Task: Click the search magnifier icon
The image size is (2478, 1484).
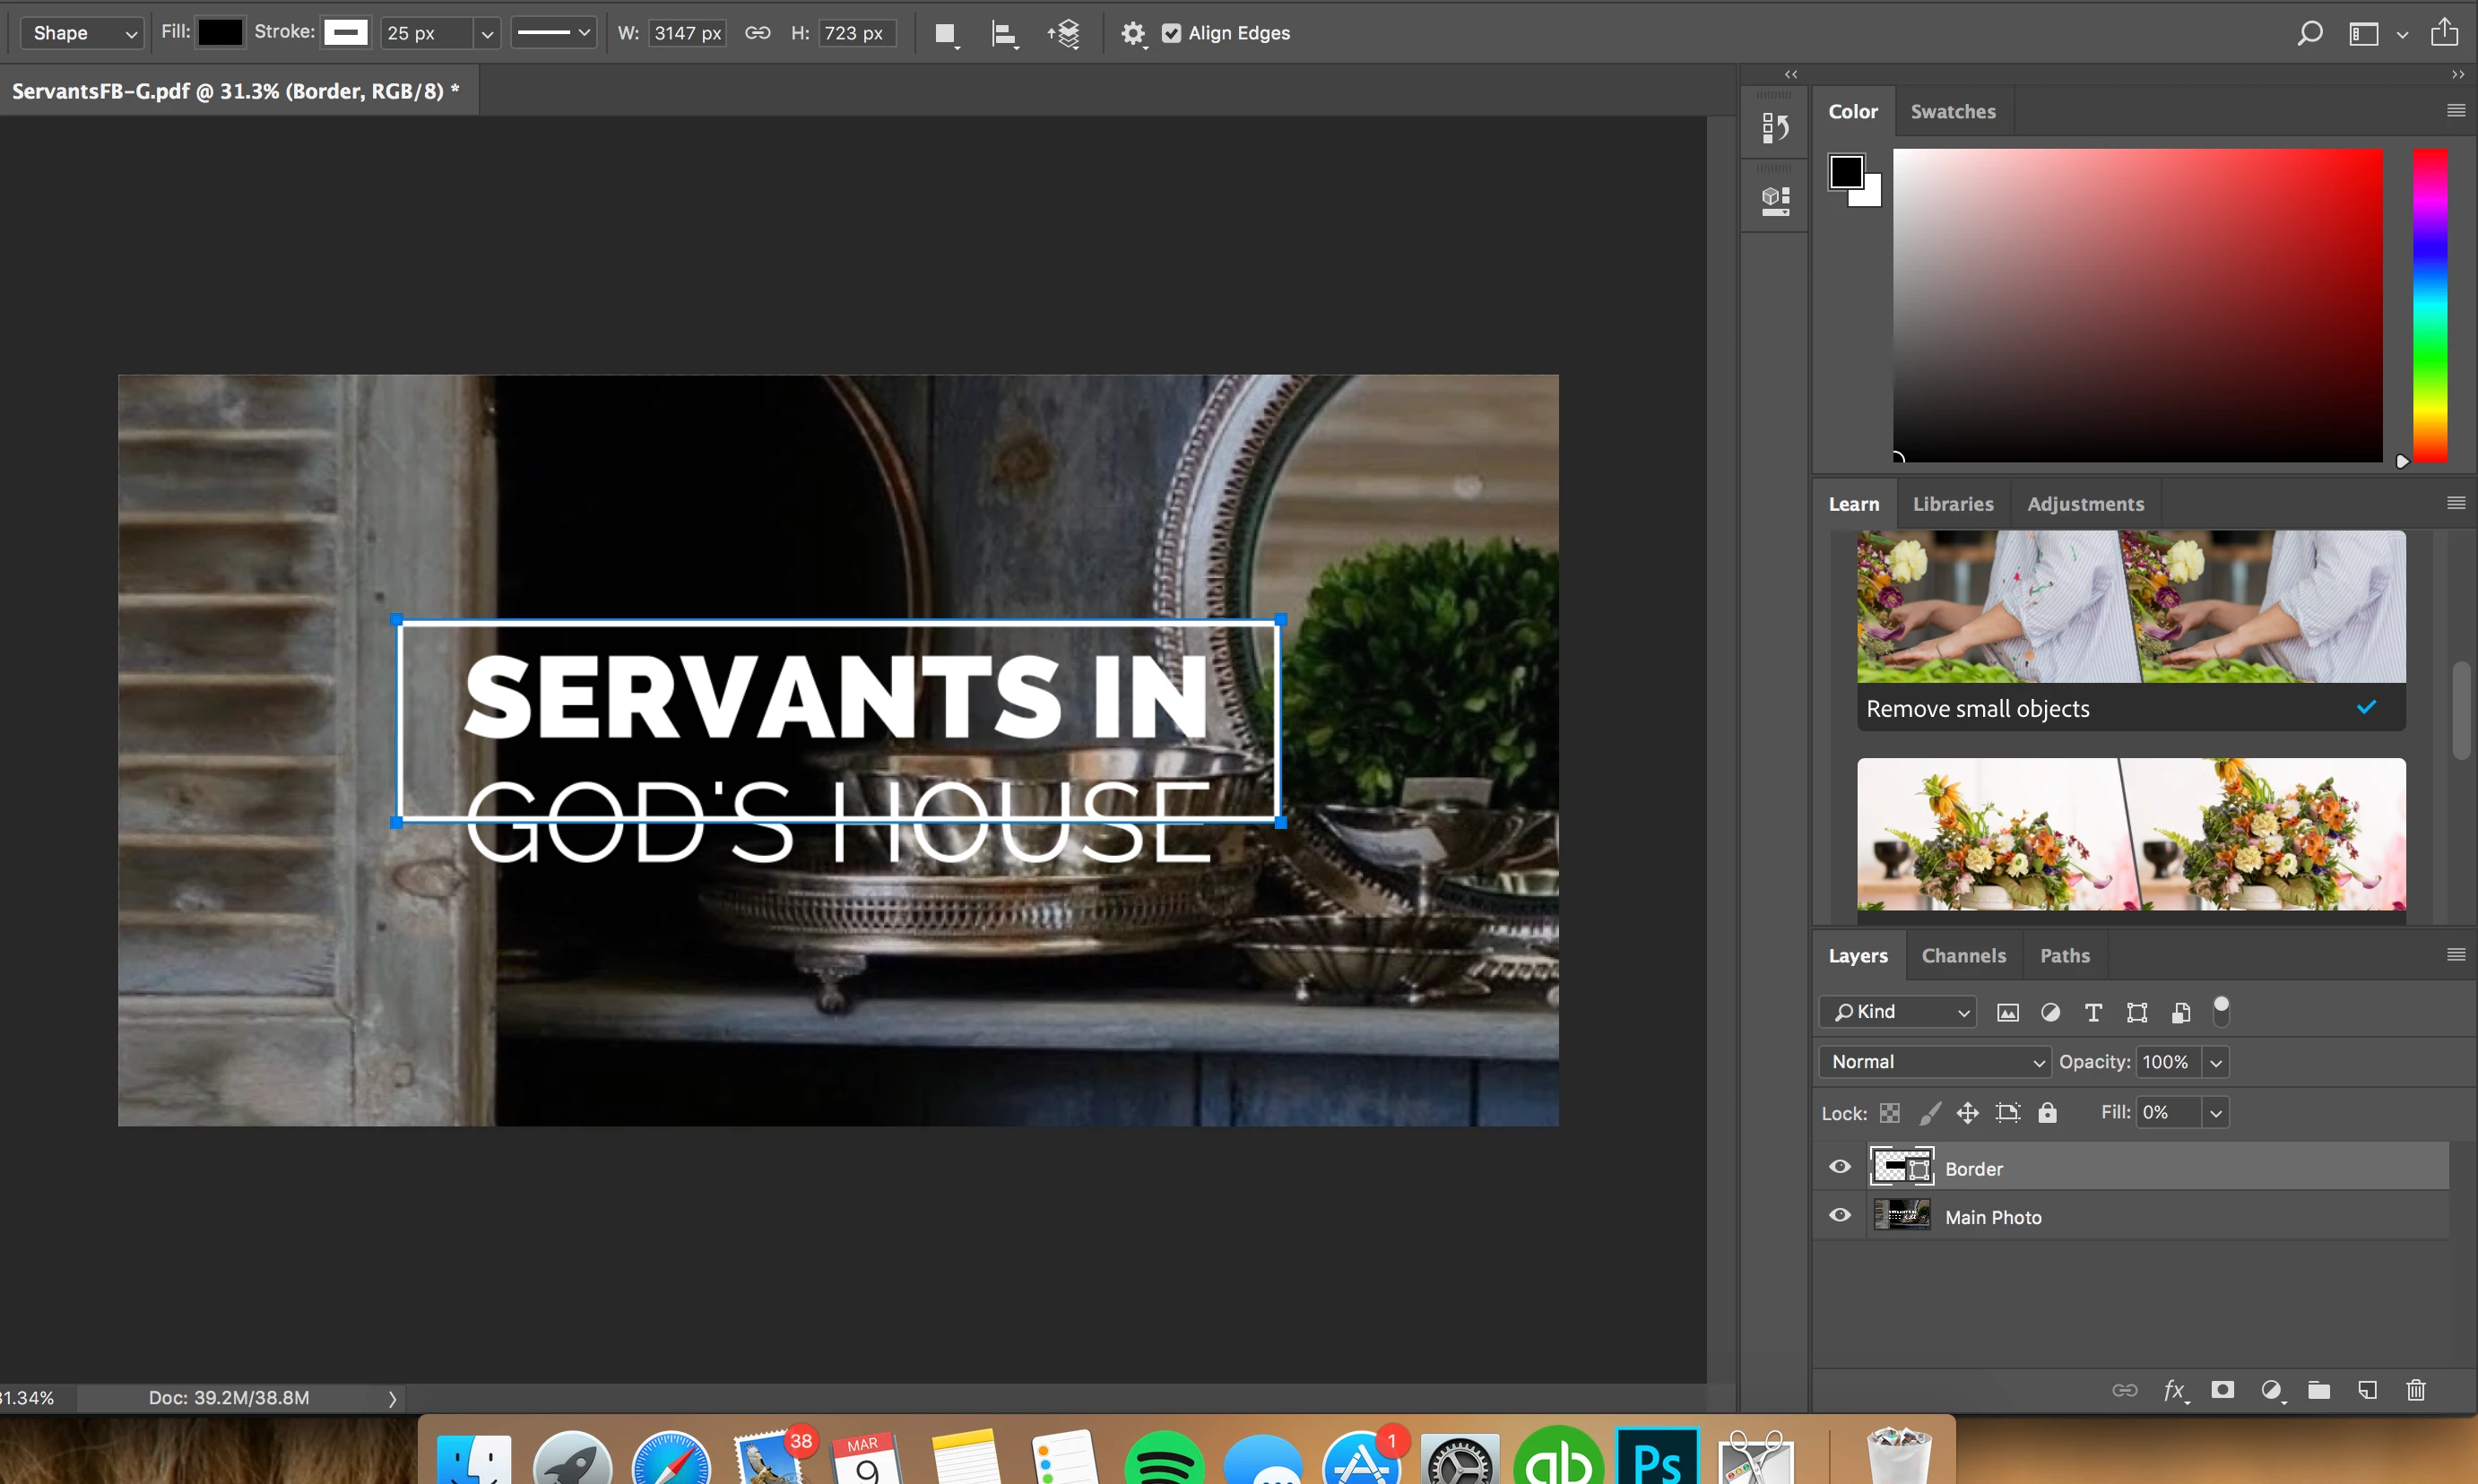Action: click(2309, 34)
